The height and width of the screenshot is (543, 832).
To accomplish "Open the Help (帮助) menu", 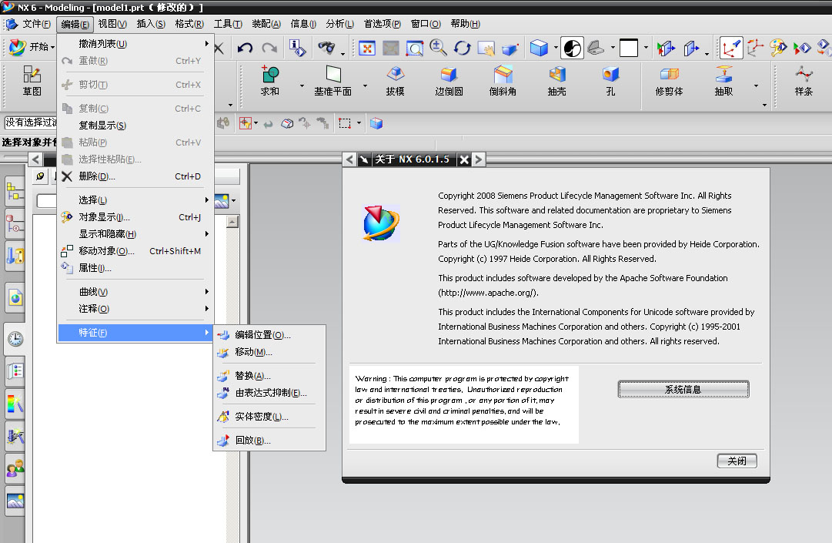I will [466, 24].
